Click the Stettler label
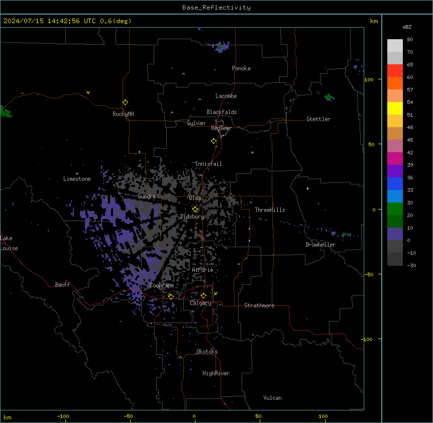 point(318,119)
